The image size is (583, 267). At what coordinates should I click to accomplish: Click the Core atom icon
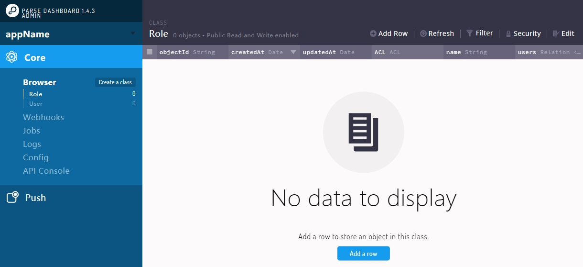click(12, 57)
